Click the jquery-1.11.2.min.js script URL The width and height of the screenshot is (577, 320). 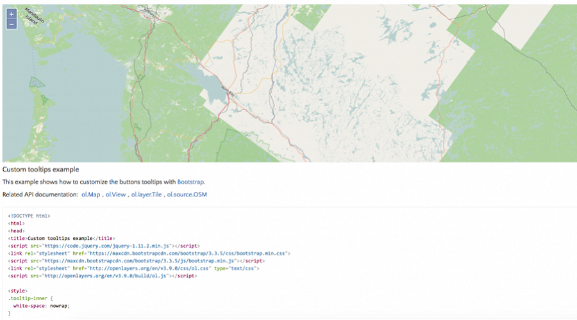click(106, 246)
